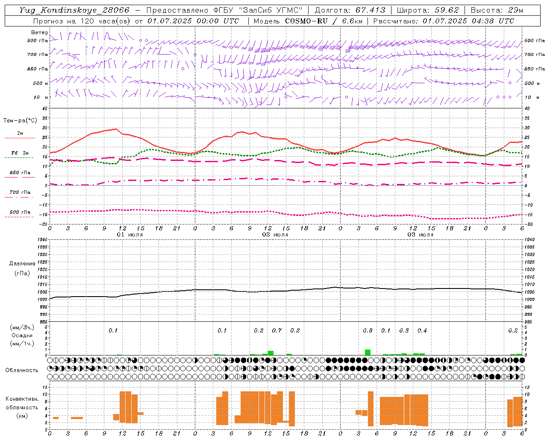Click the forecast text Прогноз на 120 часа(ов)

[82, 21]
